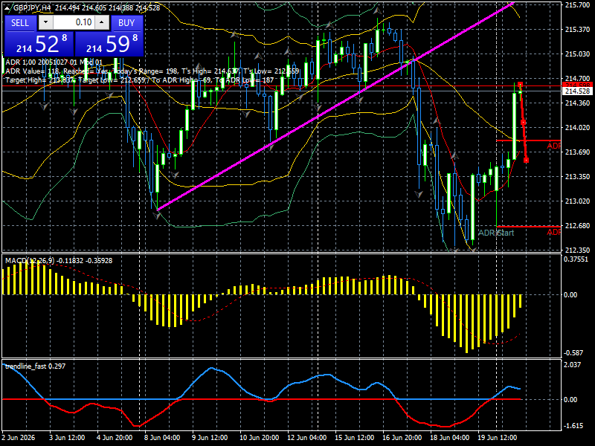This screenshot has height=446, width=595.
Task: Click the MACD scale value 0.37551
Action: [x=576, y=259]
